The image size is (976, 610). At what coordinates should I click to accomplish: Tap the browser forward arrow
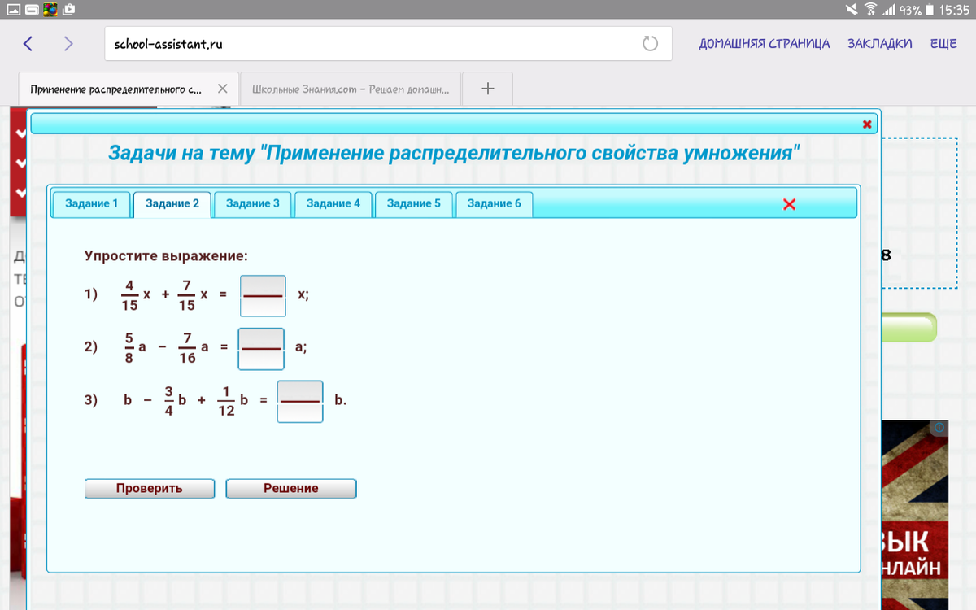coord(68,44)
